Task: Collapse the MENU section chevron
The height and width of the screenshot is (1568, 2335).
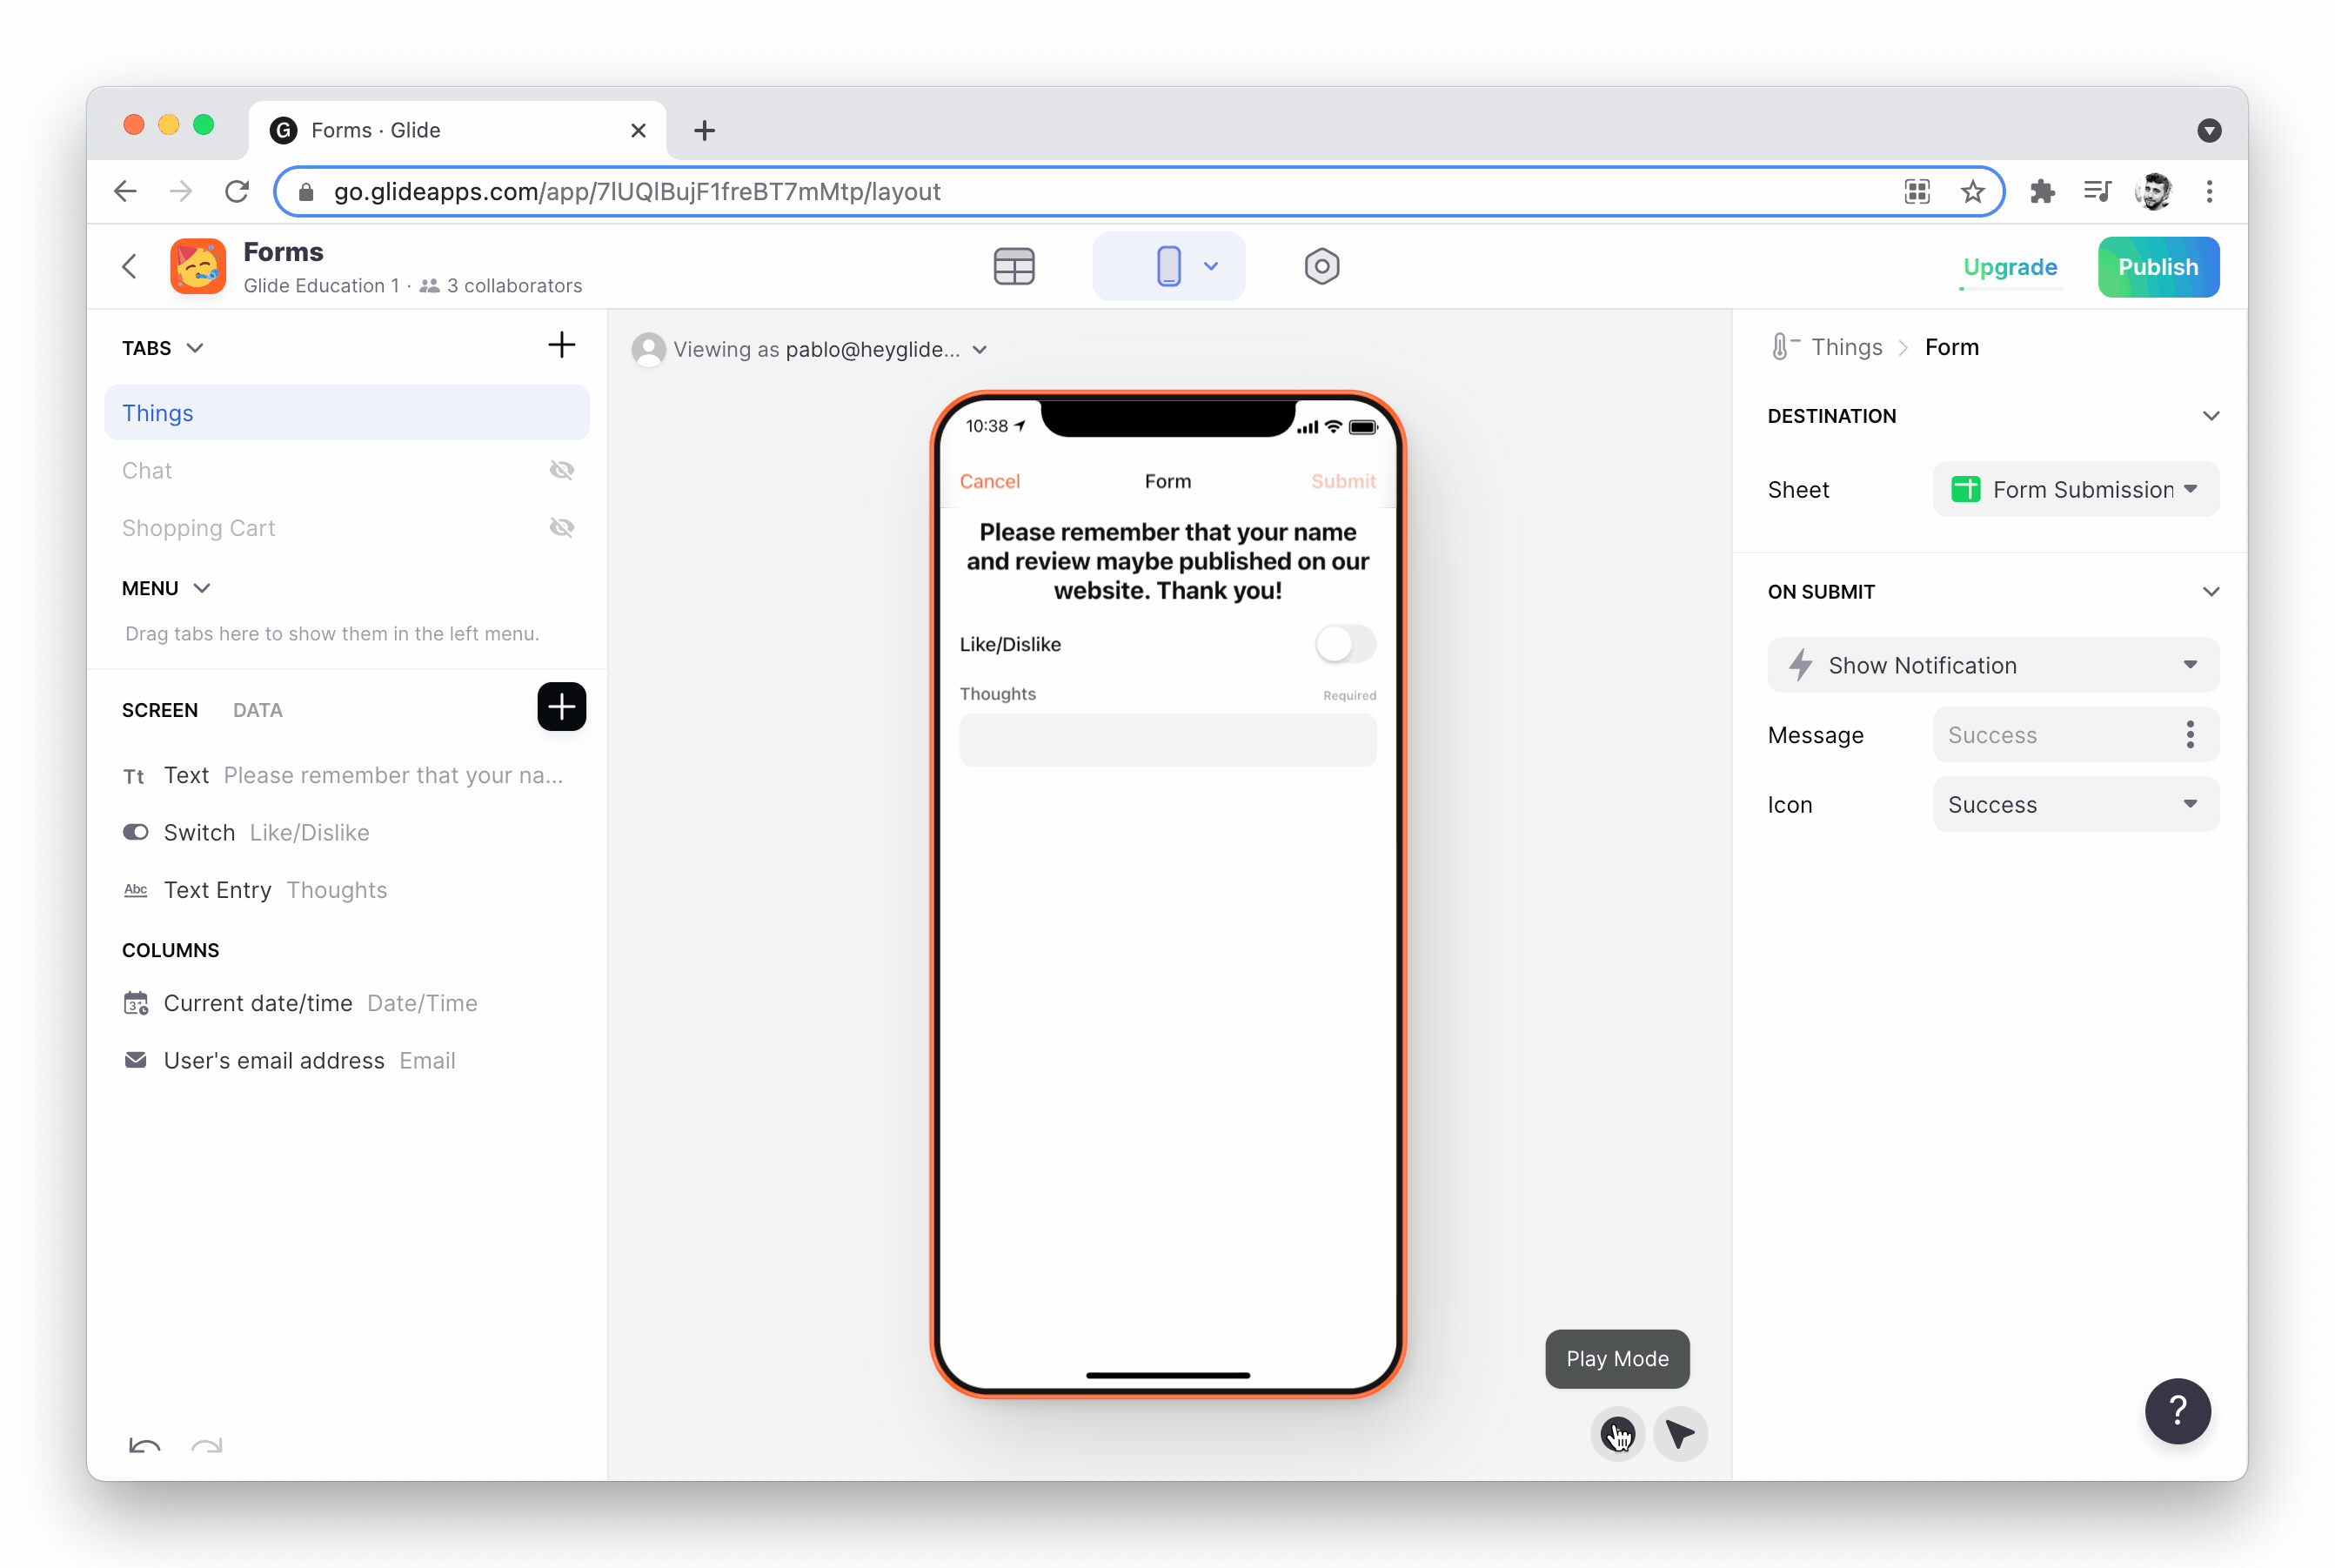Action: 202,589
